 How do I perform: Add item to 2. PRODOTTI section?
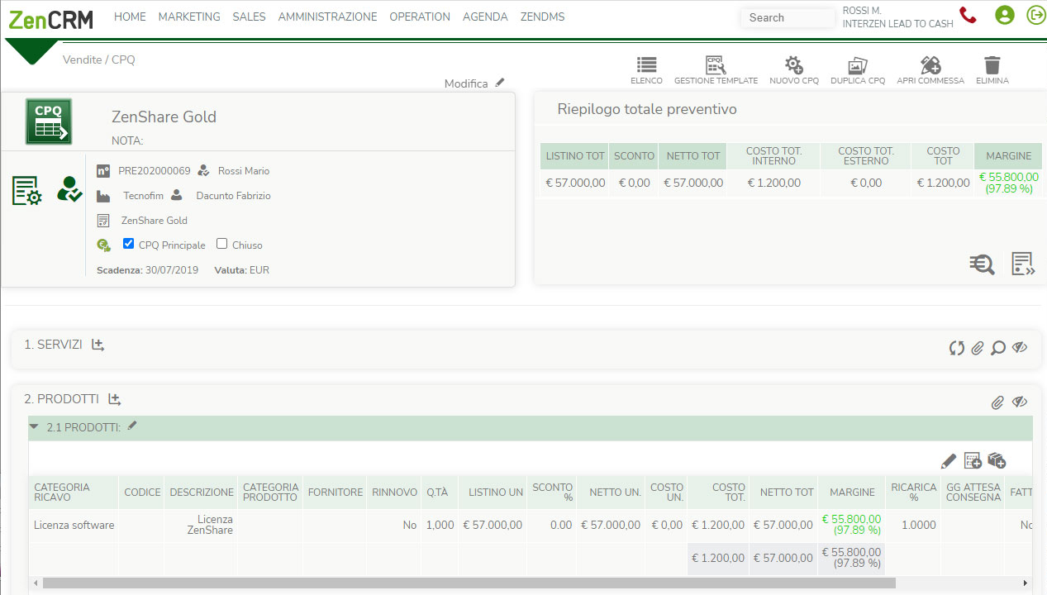(x=114, y=399)
